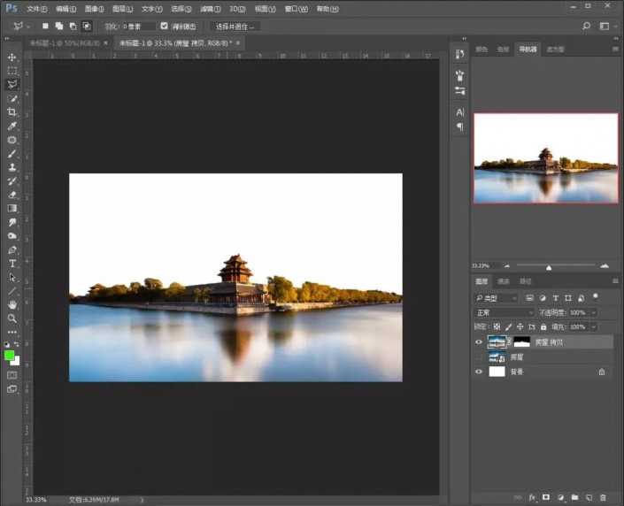Switch to the 未标题-1 @ 50% document tab
This screenshot has height=506, width=624.
coord(64,42)
